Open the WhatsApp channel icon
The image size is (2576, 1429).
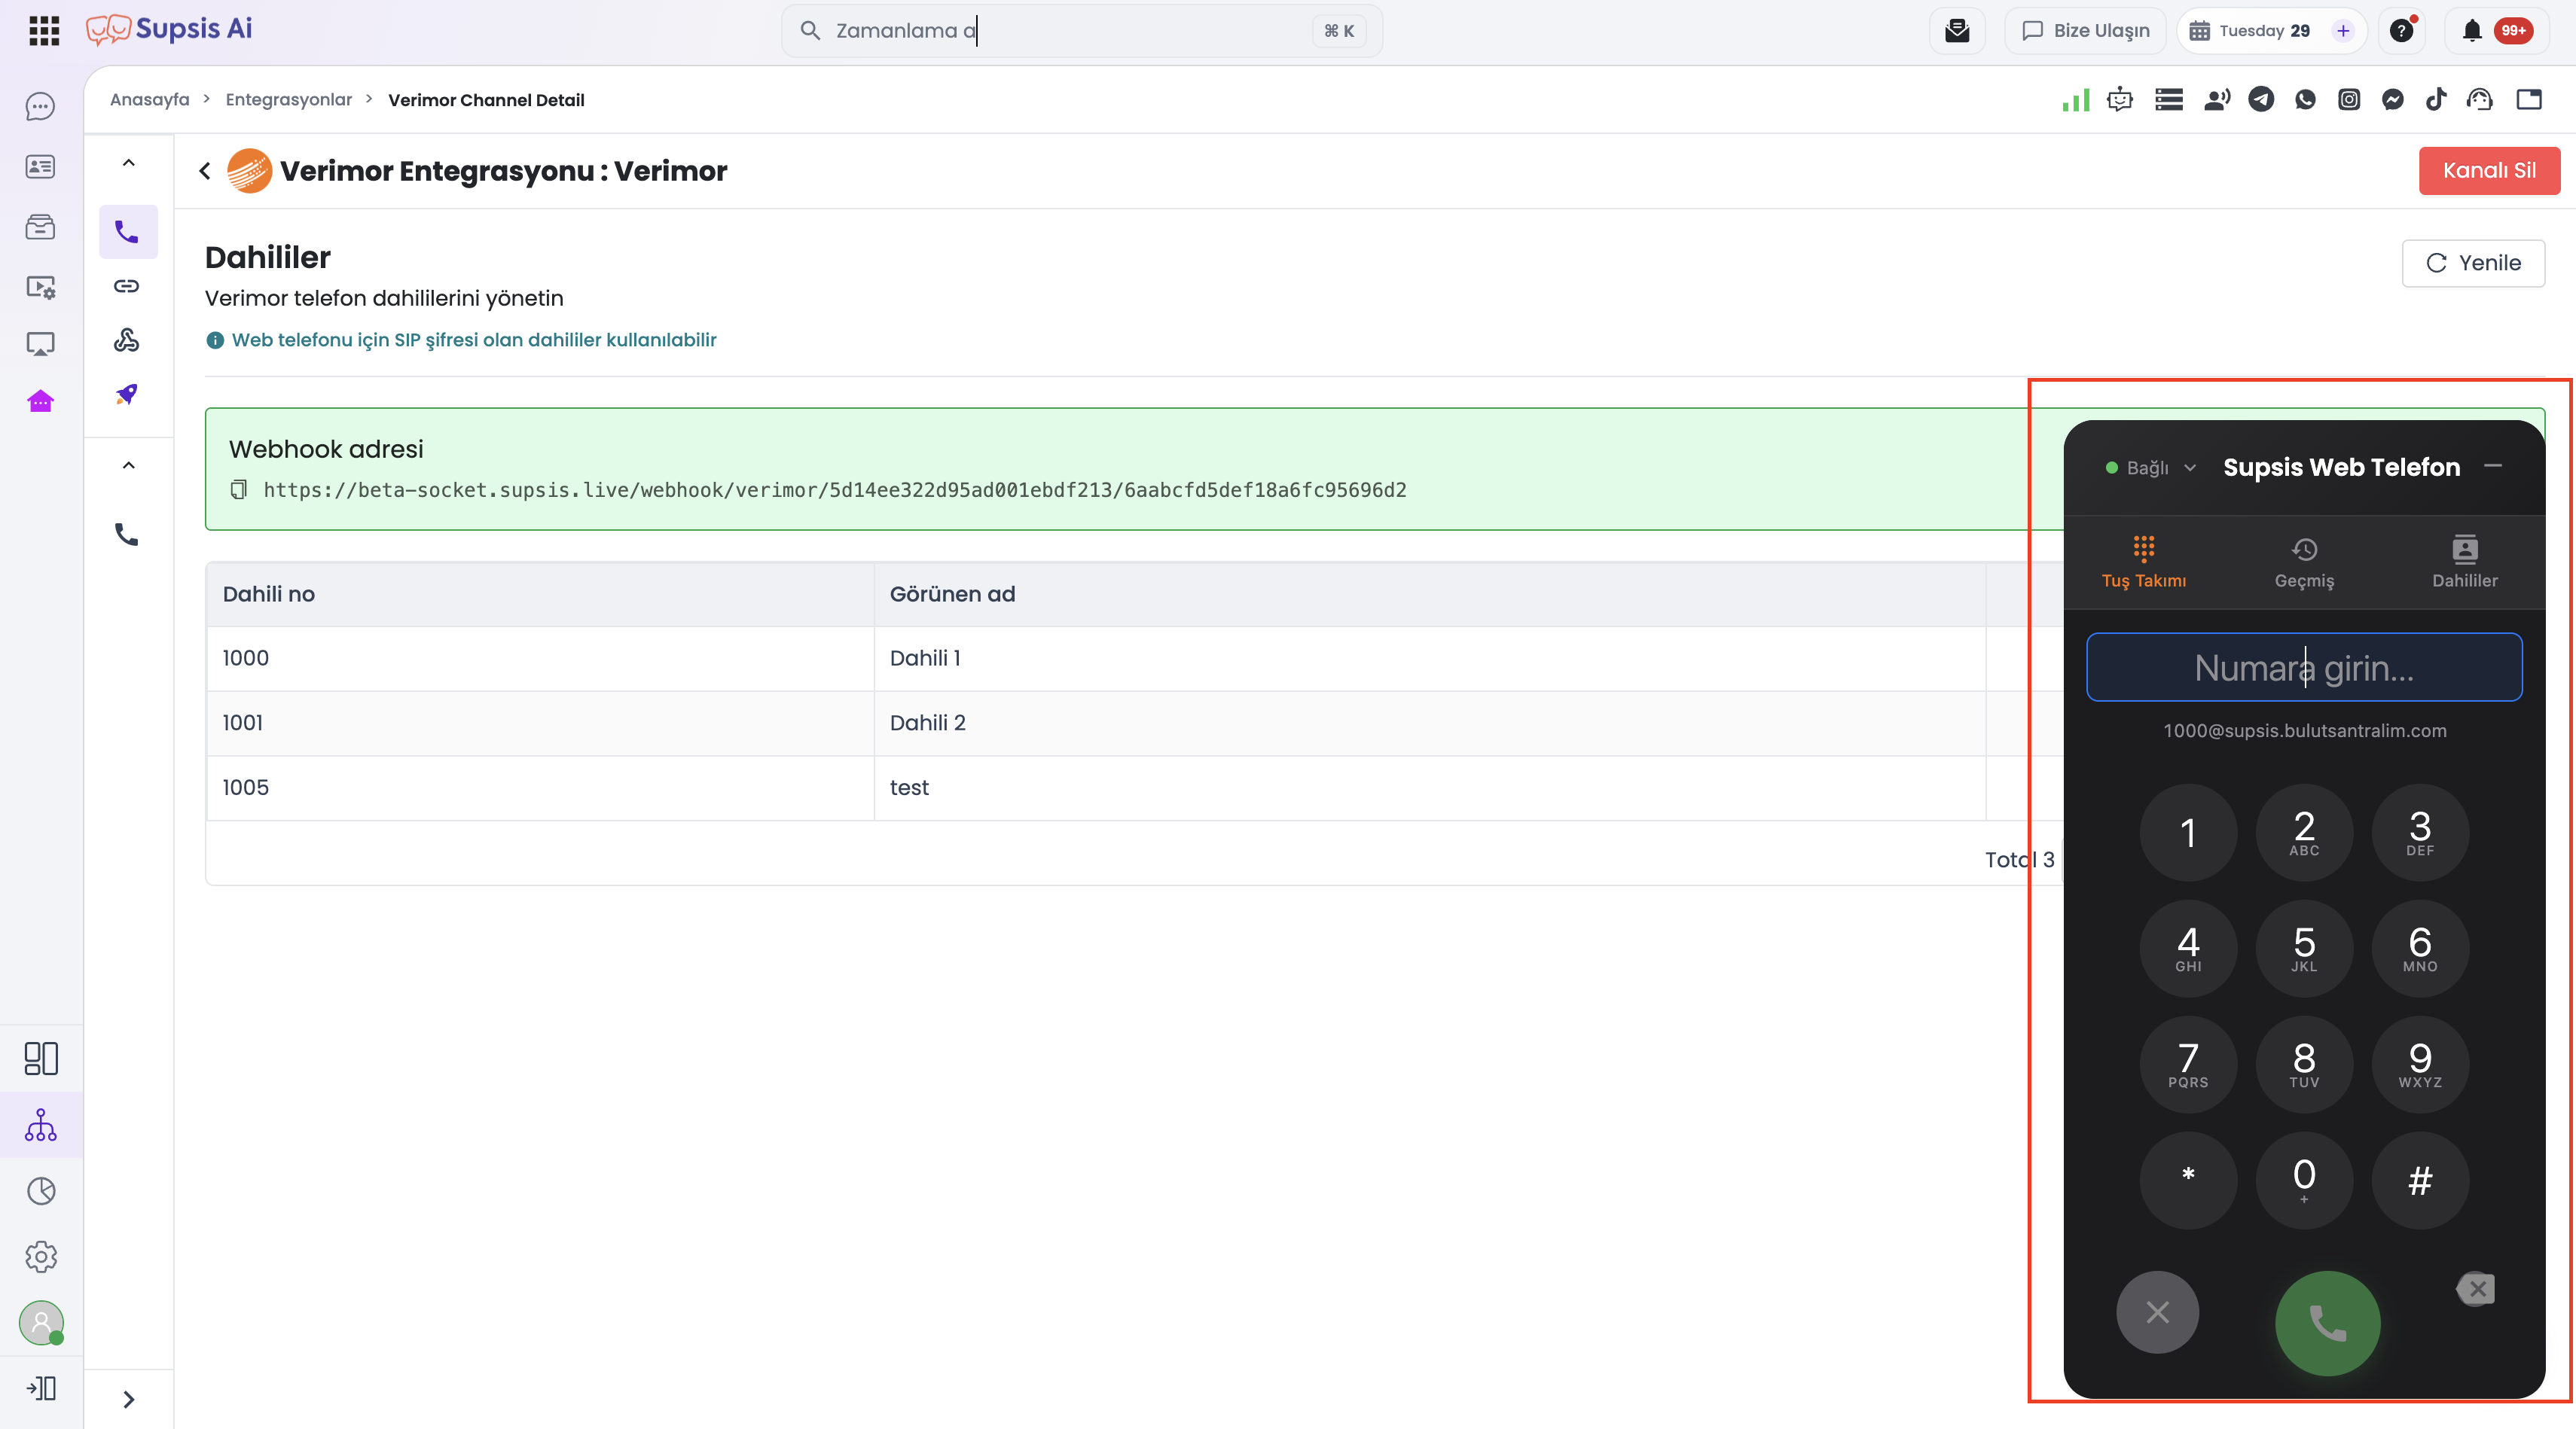[2305, 100]
